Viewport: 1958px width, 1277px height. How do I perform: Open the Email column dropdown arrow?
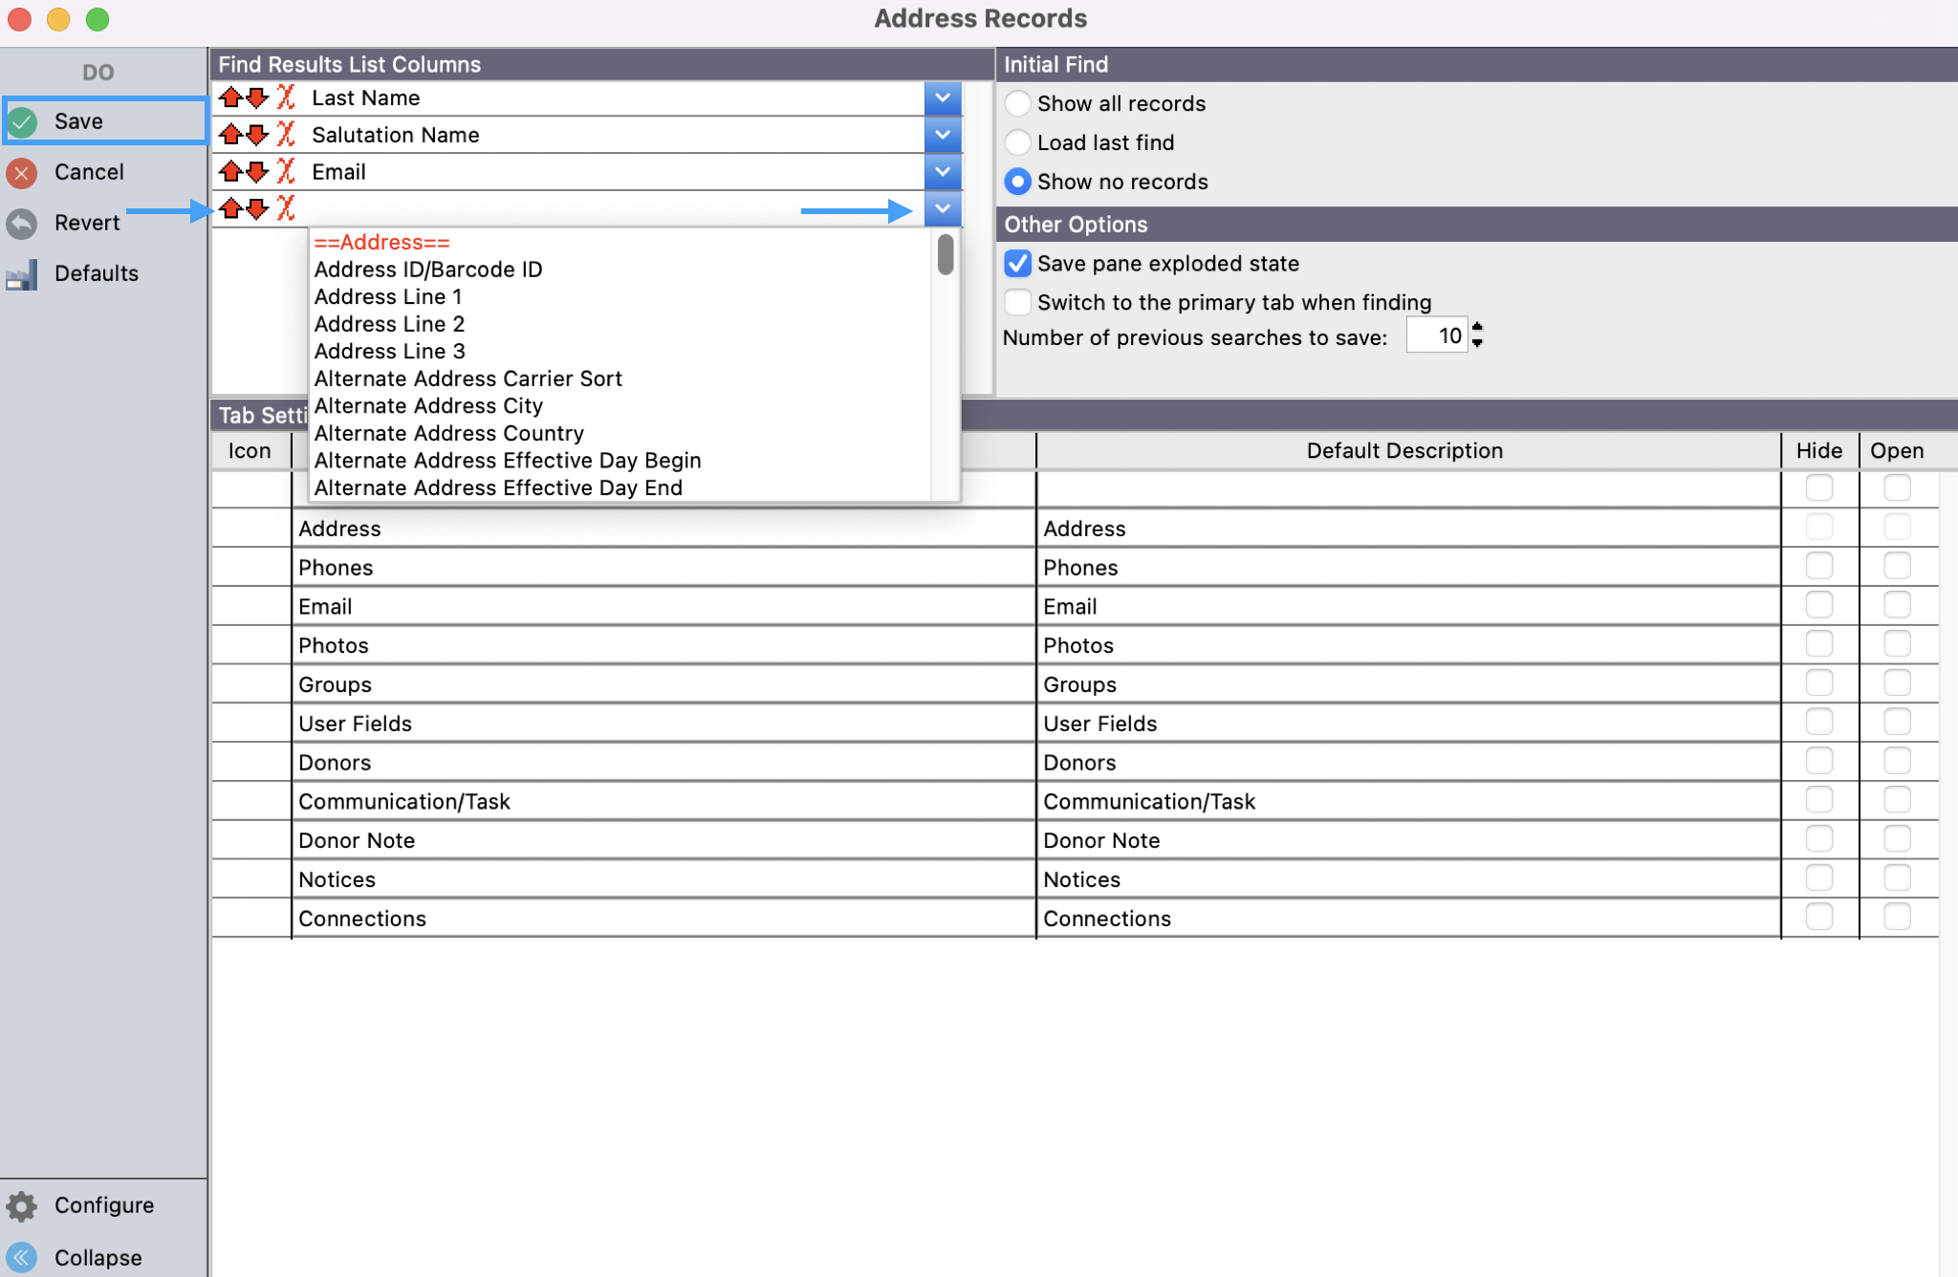pos(943,172)
